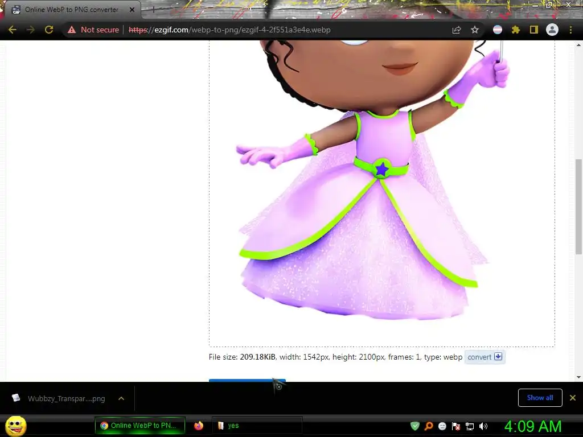Click the white circle tray icon
583x437 pixels.
(x=442, y=426)
